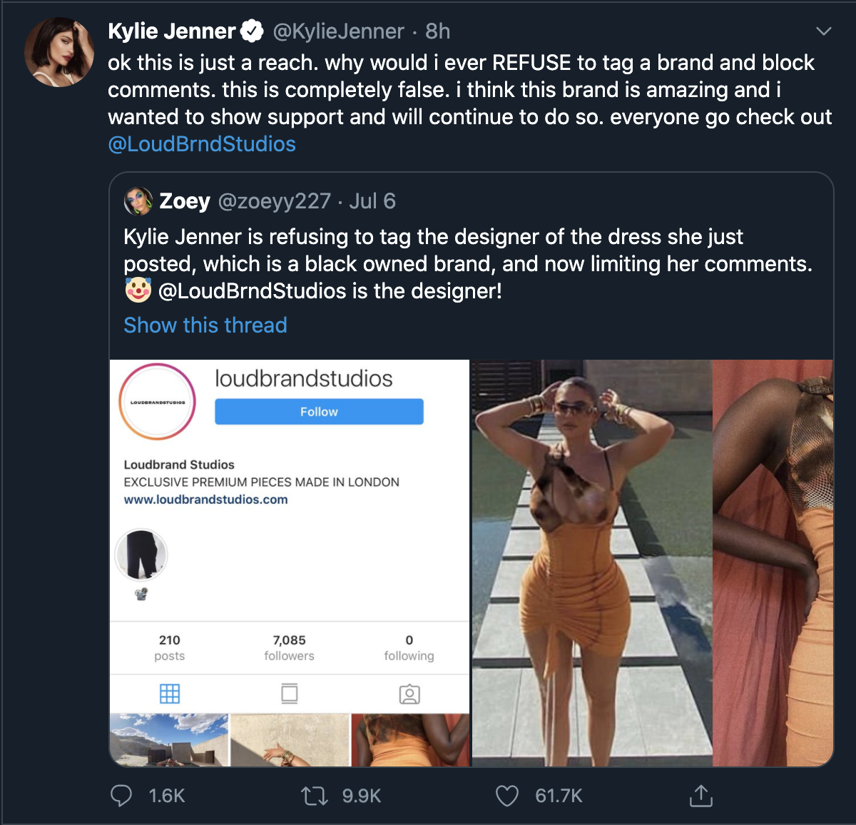Click the Instagram story highlight circle
Image resolution: width=856 pixels, height=825 pixels.
coord(141,555)
